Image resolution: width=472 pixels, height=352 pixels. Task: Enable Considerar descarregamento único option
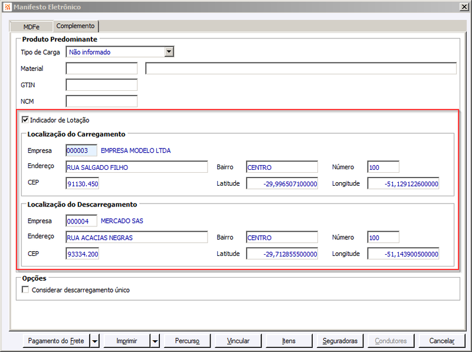point(25,290)
